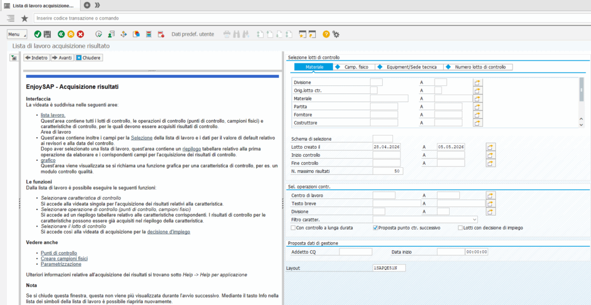
Task: Click the Save floppy disk icon
Action: (x=47, y=34)
